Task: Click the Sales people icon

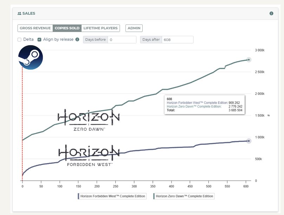Action: (19, 13)
